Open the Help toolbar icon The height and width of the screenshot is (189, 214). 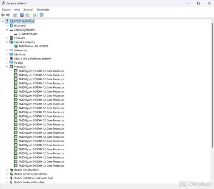[x=22, y=15]
